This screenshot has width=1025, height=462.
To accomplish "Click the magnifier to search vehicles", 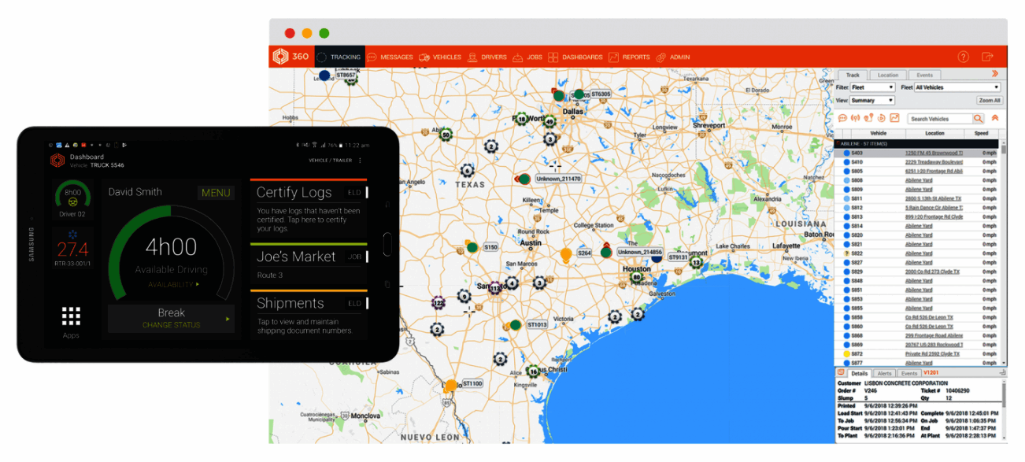I will coord(978,118).
